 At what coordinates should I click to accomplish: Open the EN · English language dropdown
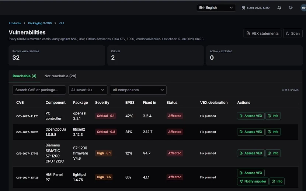pos(216,8)
